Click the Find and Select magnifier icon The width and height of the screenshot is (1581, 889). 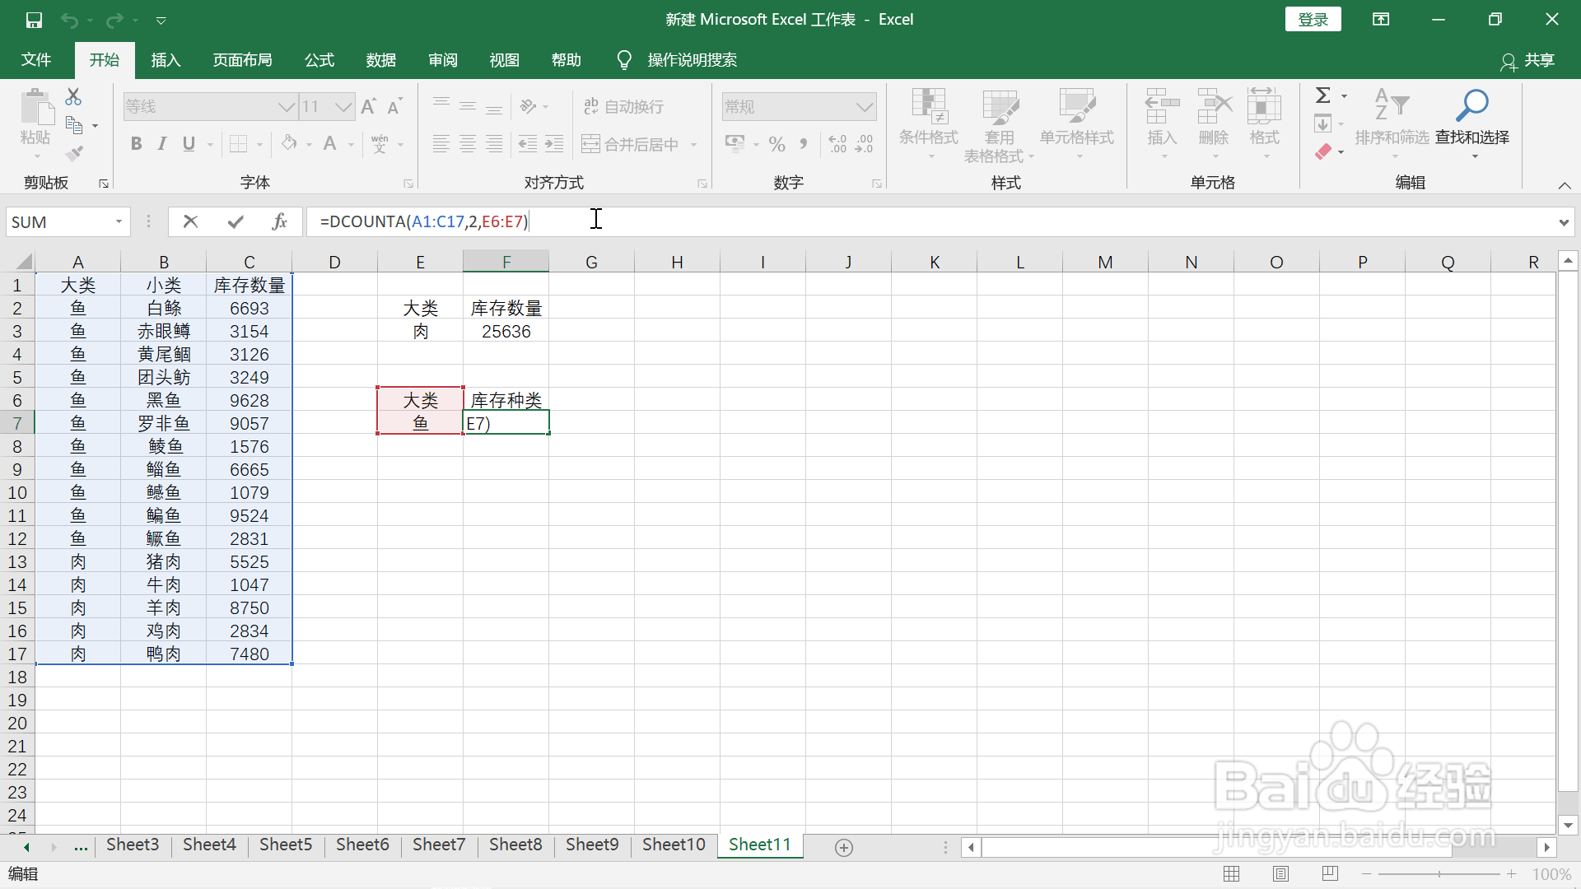pos(1471,105)
